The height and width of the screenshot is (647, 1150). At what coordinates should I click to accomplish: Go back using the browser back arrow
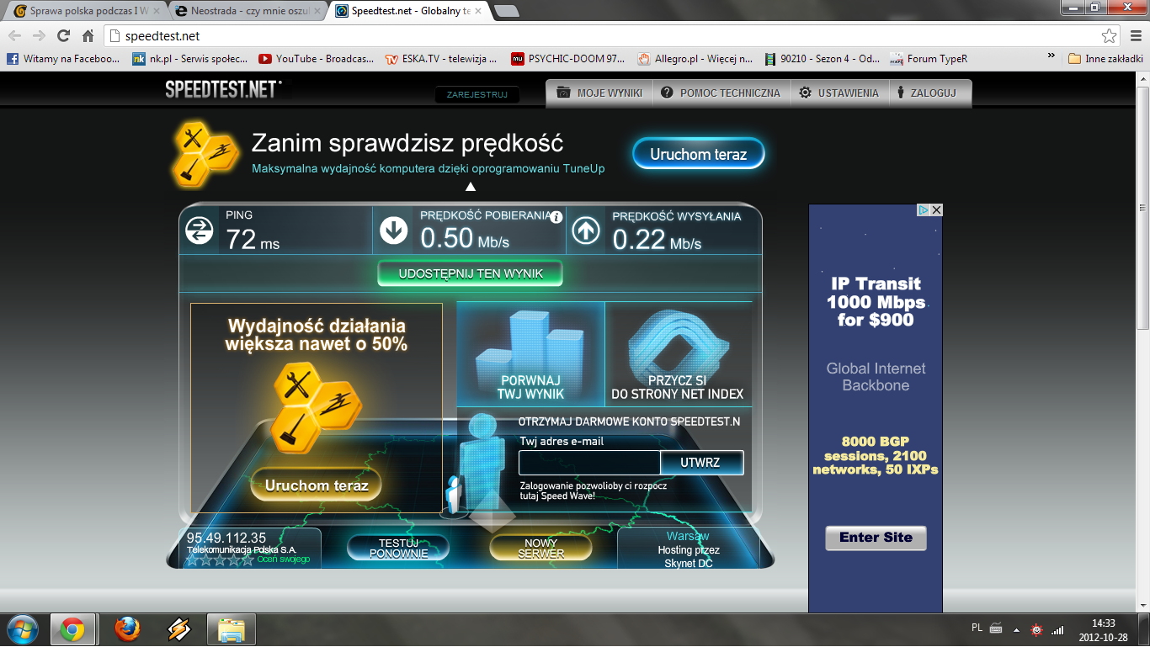point(15,36)
